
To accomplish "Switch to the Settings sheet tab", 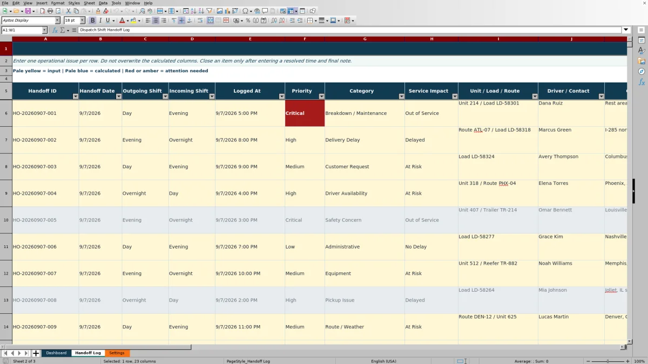I will pos(117,353).
